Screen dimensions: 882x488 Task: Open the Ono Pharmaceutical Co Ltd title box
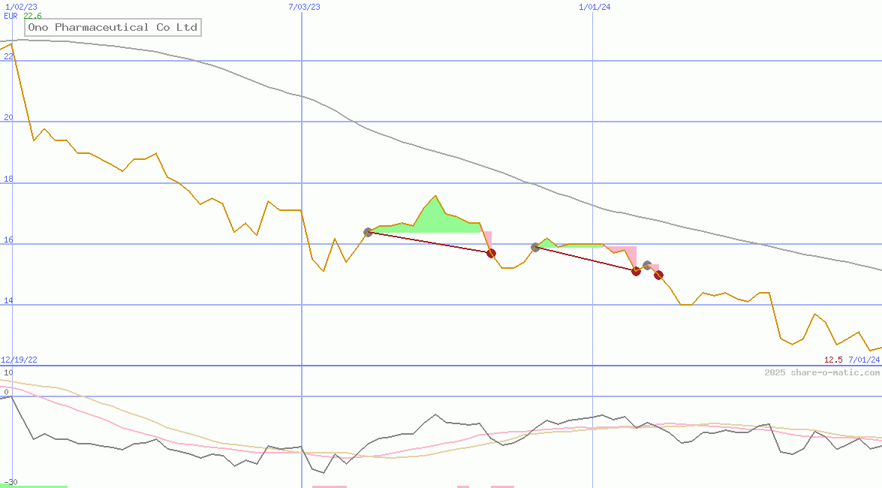(x=113, y=27)
